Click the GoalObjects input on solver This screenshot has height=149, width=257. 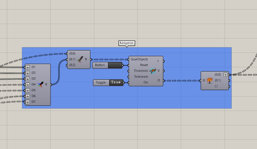click(139, 59)
